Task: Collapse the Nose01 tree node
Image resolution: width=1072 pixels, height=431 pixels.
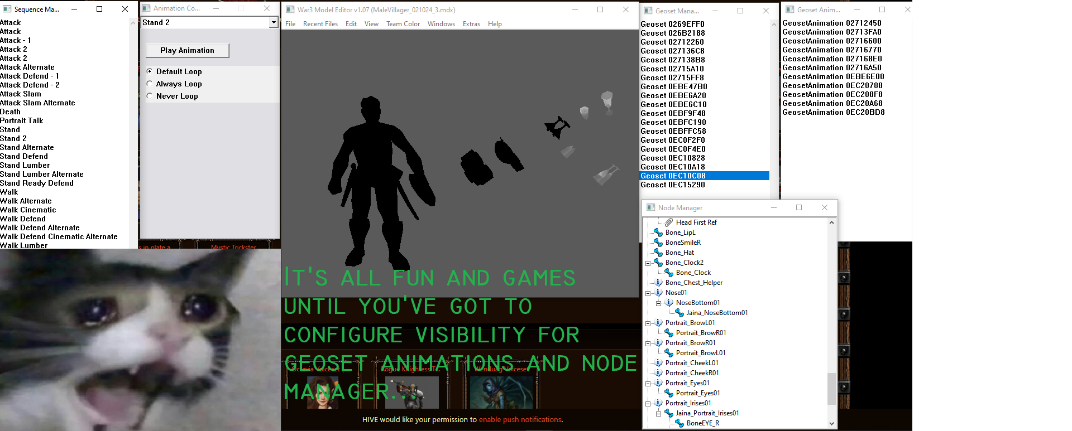Action: point(648,293)
